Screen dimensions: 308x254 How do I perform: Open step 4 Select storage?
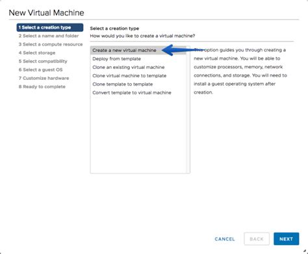[x=37, y=53]
